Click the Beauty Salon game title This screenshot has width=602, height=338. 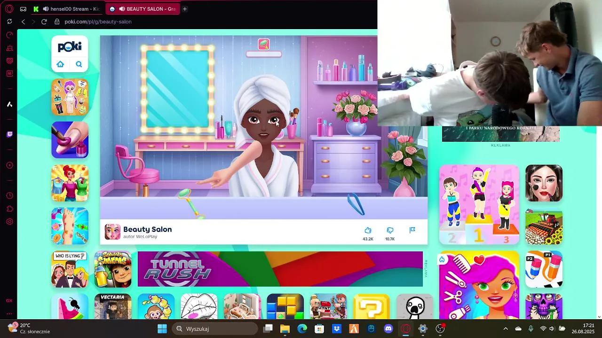pos(147,229)
